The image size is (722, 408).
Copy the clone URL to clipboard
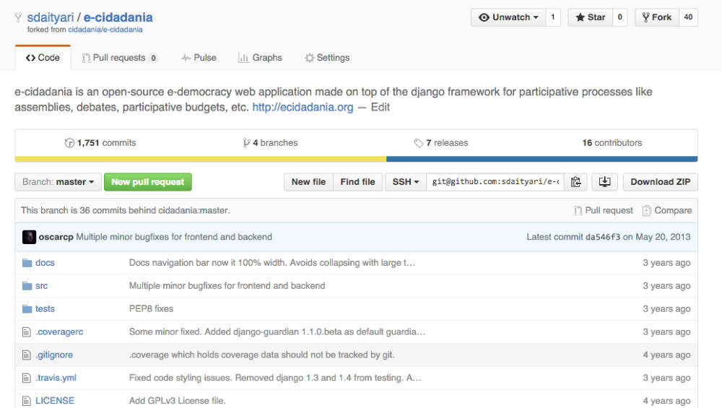coord(575,182)
